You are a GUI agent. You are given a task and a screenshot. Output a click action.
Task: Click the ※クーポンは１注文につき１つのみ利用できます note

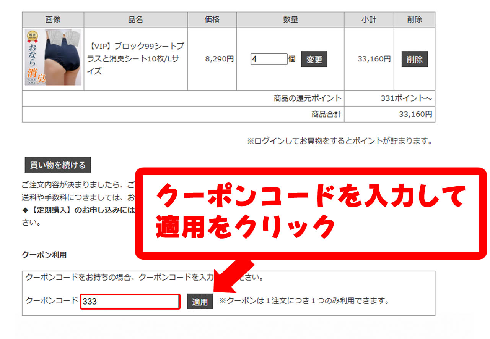pyautogui.click(x=304, y=301)
